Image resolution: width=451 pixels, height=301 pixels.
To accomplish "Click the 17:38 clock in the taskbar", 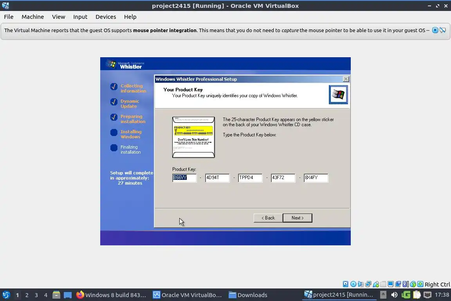I will (442, 295).
